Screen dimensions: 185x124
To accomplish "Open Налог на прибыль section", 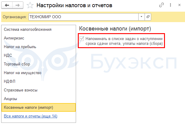I will pyautogui.click(x=39, y=47).
